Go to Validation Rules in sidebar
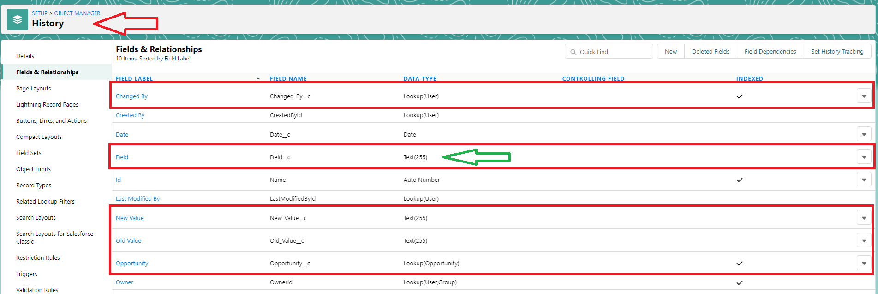The width and height of the screenshot is (878, 294). 37,290
